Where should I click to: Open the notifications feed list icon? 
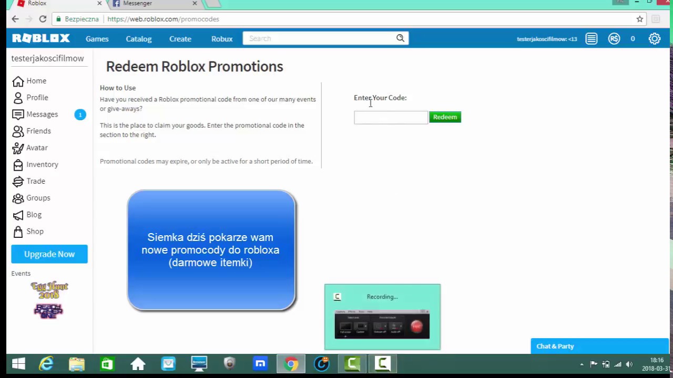(592, 38)
